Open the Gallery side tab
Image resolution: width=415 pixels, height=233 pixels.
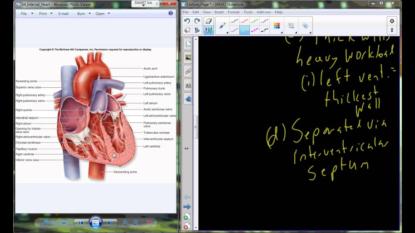click(188, 58)
